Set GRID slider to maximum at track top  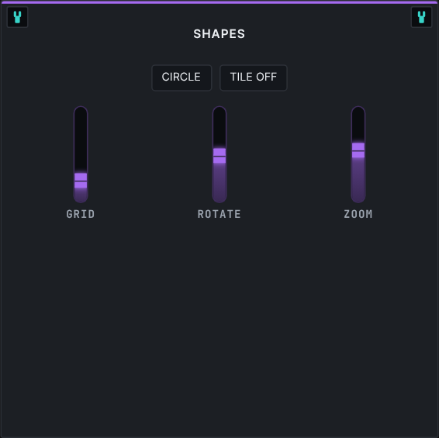[x=81, y=110]
